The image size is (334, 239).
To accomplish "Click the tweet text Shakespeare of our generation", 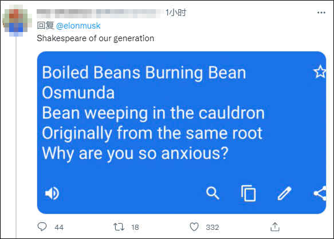I will coord(96,38).
